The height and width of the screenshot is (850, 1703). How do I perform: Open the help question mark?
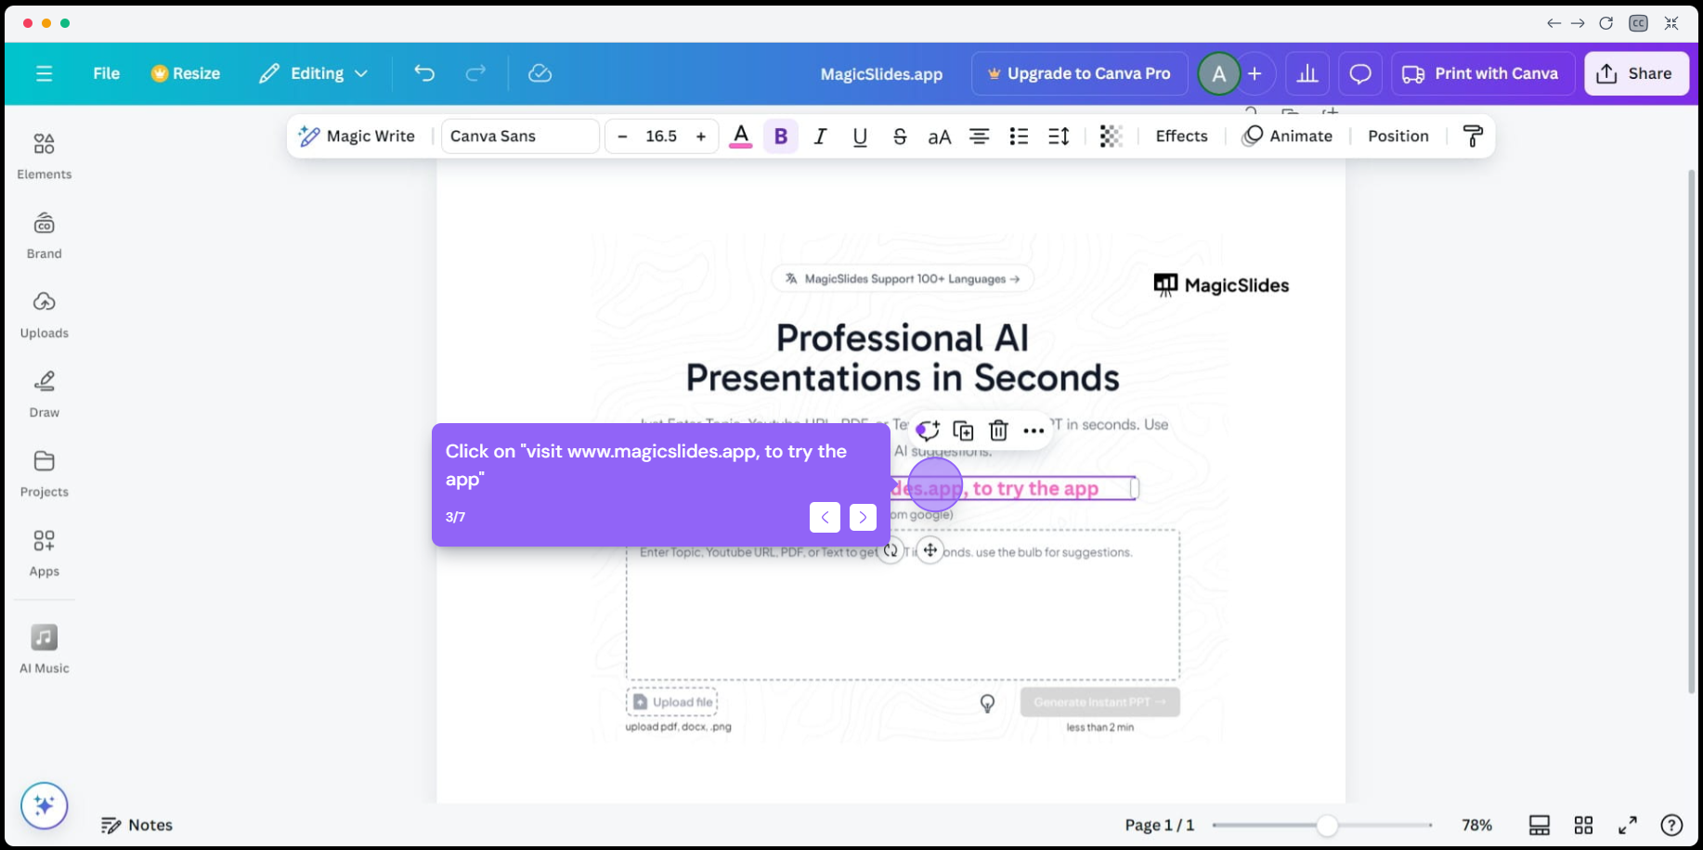pyautogui.click(x=1671, y=825)
